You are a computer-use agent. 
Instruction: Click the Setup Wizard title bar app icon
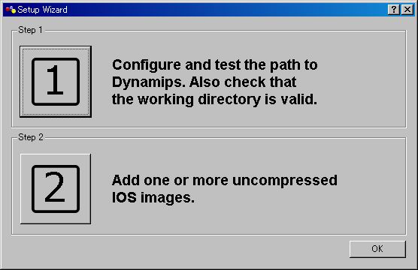click(11, 10)
